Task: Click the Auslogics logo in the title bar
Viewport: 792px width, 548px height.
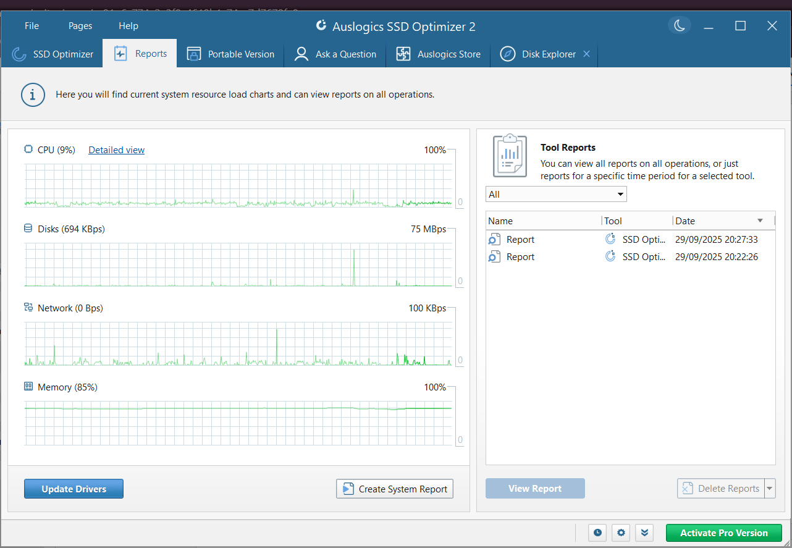Action: (321, 26)
